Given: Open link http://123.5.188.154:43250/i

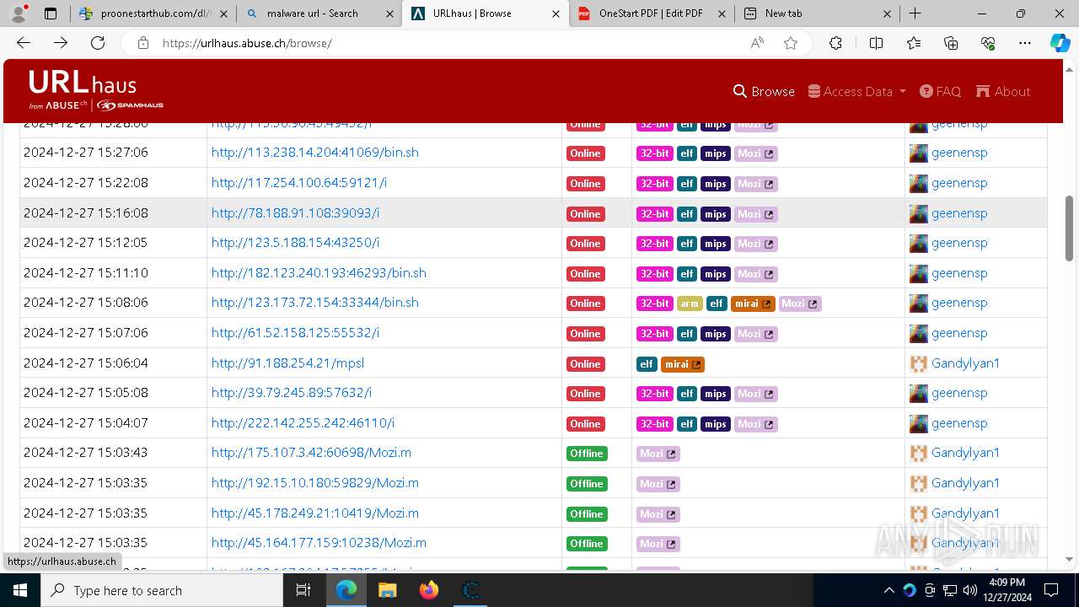Looking at the screenshot, I should (x=295, y=243).
